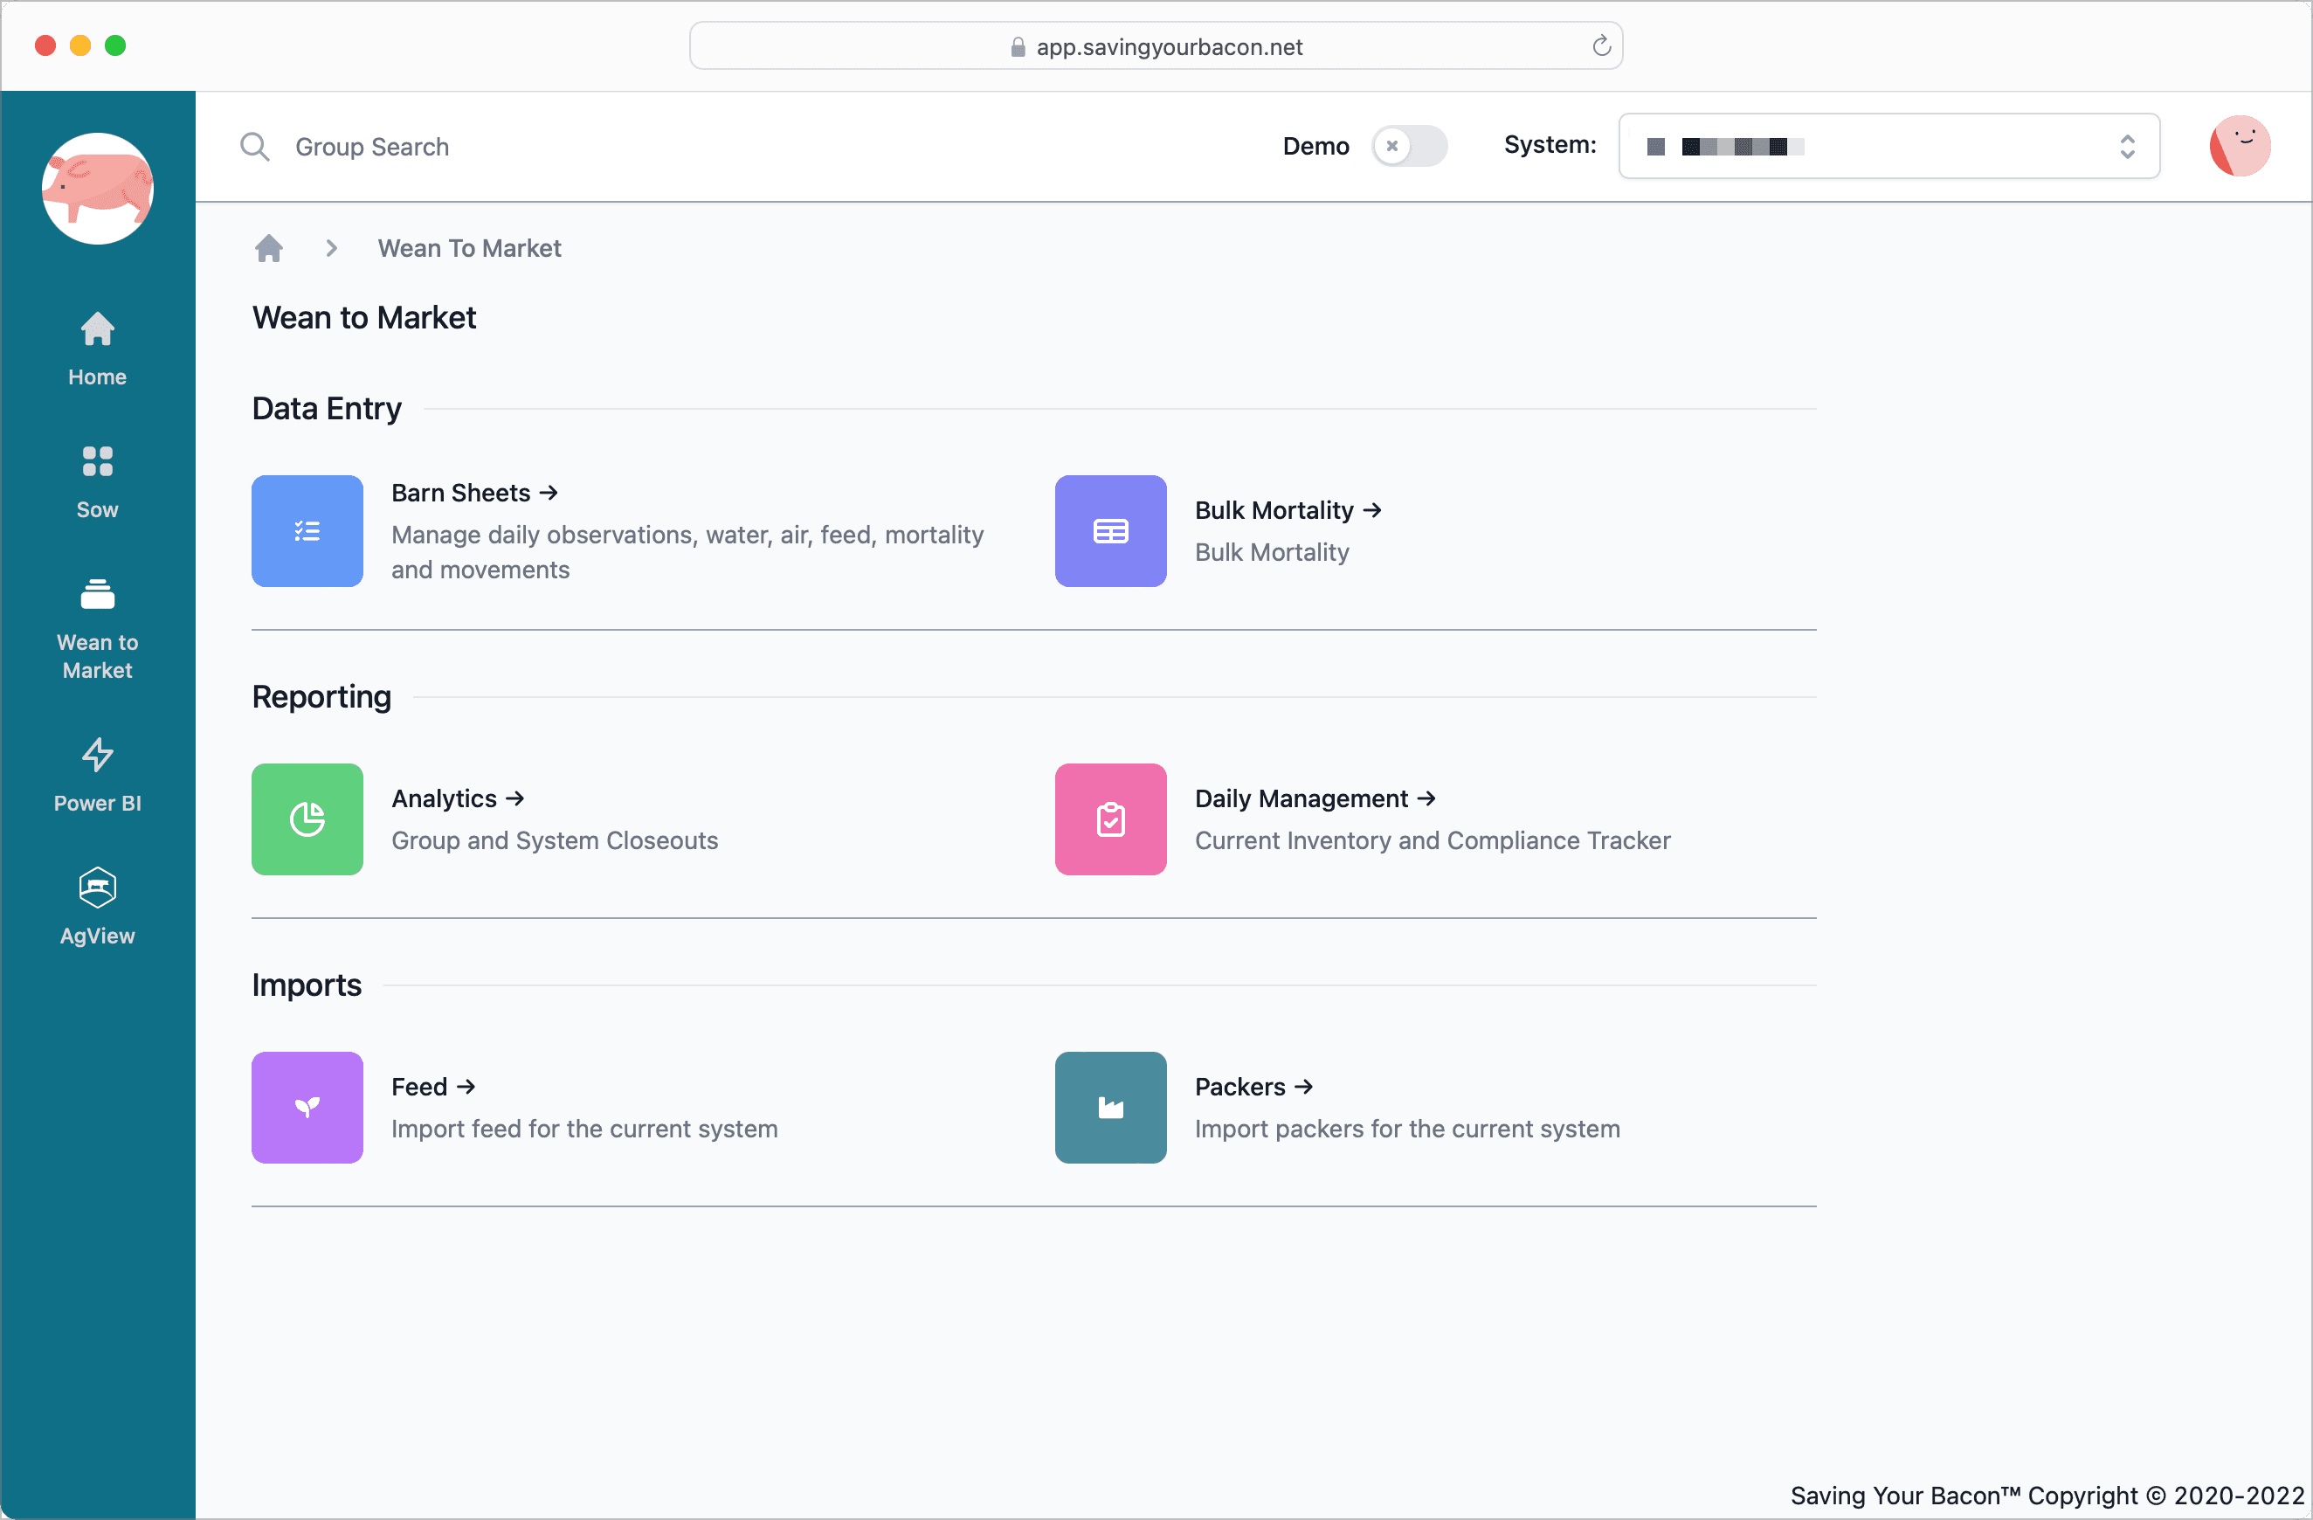Click the green Analytics pie chart icon
Screen dimensions: 2313x1520
tap(307, 819)
